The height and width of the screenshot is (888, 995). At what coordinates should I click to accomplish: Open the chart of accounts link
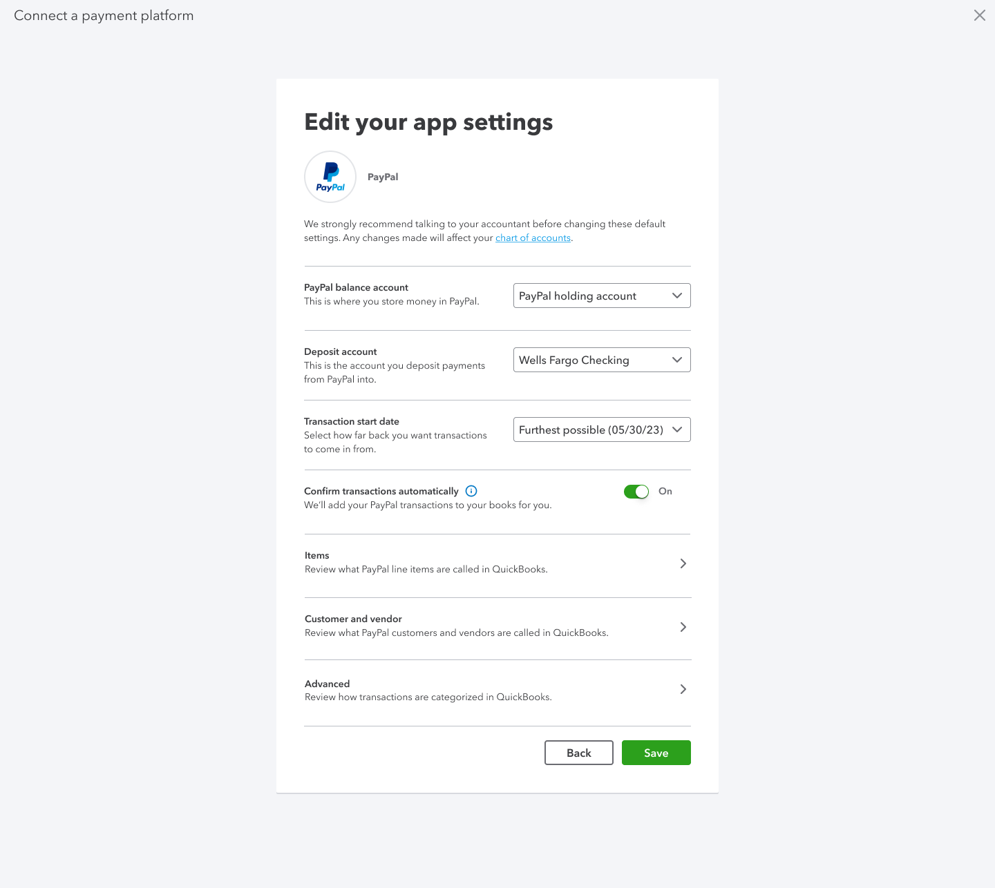click(533, 238)
